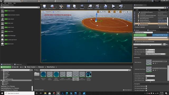Open the Settings toolbar icon
Screen dimensions: 169x95
click(x=82, y=7)
